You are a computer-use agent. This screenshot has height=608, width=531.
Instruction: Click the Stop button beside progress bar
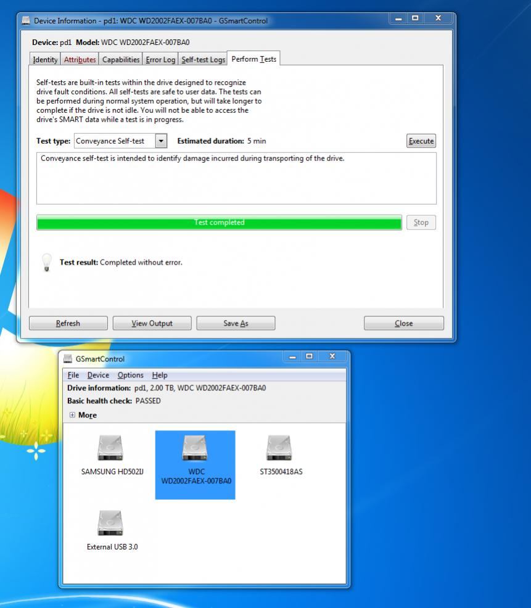tap(421, 222)
